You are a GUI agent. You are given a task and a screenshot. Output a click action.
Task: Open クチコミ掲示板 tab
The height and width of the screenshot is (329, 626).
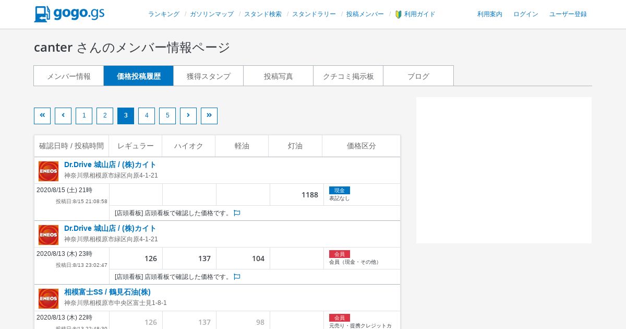348,76
